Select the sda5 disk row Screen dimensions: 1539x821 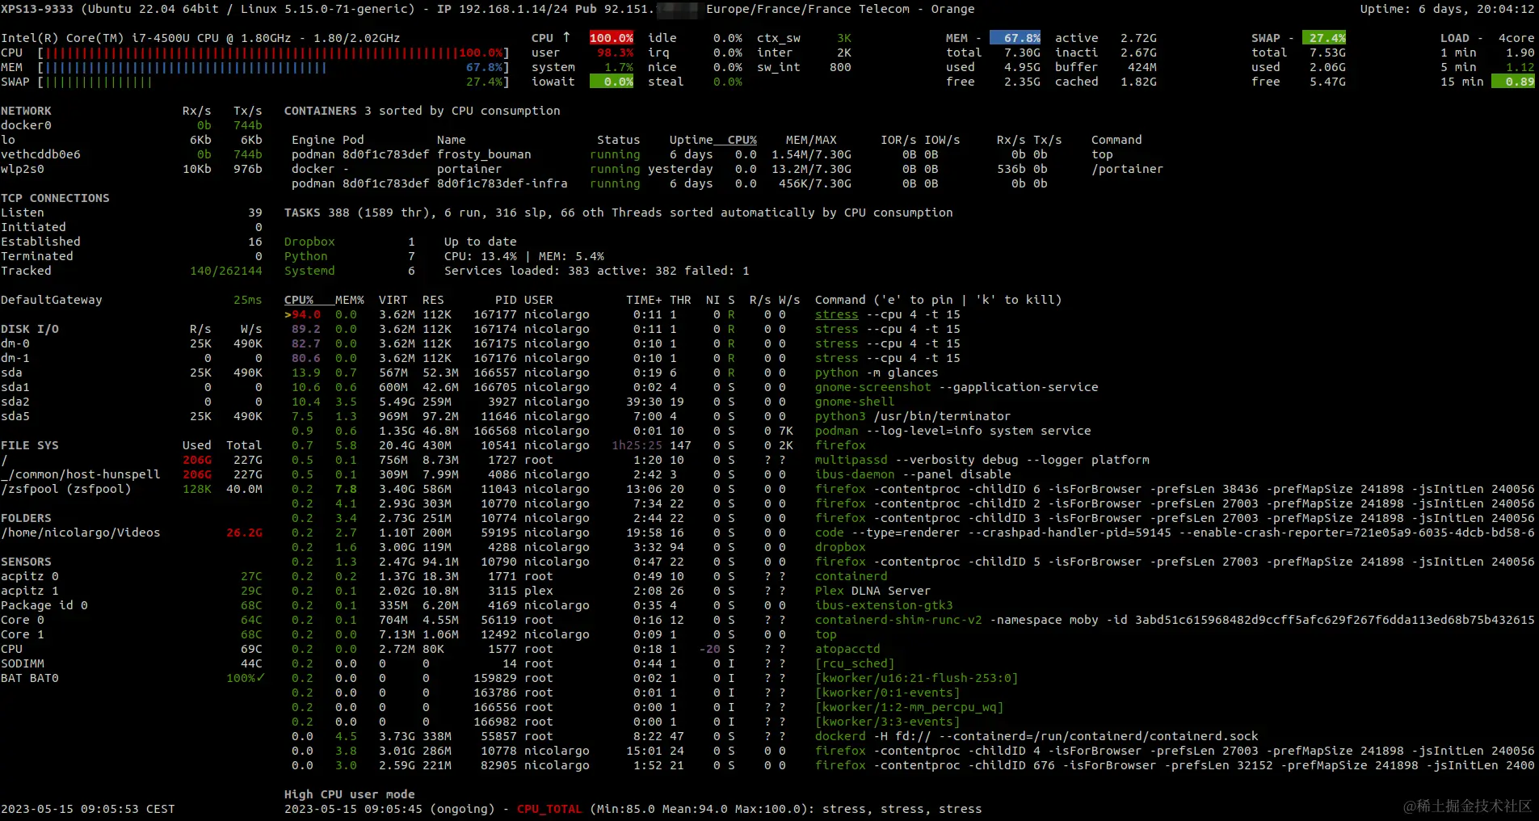tap(132, 416)
